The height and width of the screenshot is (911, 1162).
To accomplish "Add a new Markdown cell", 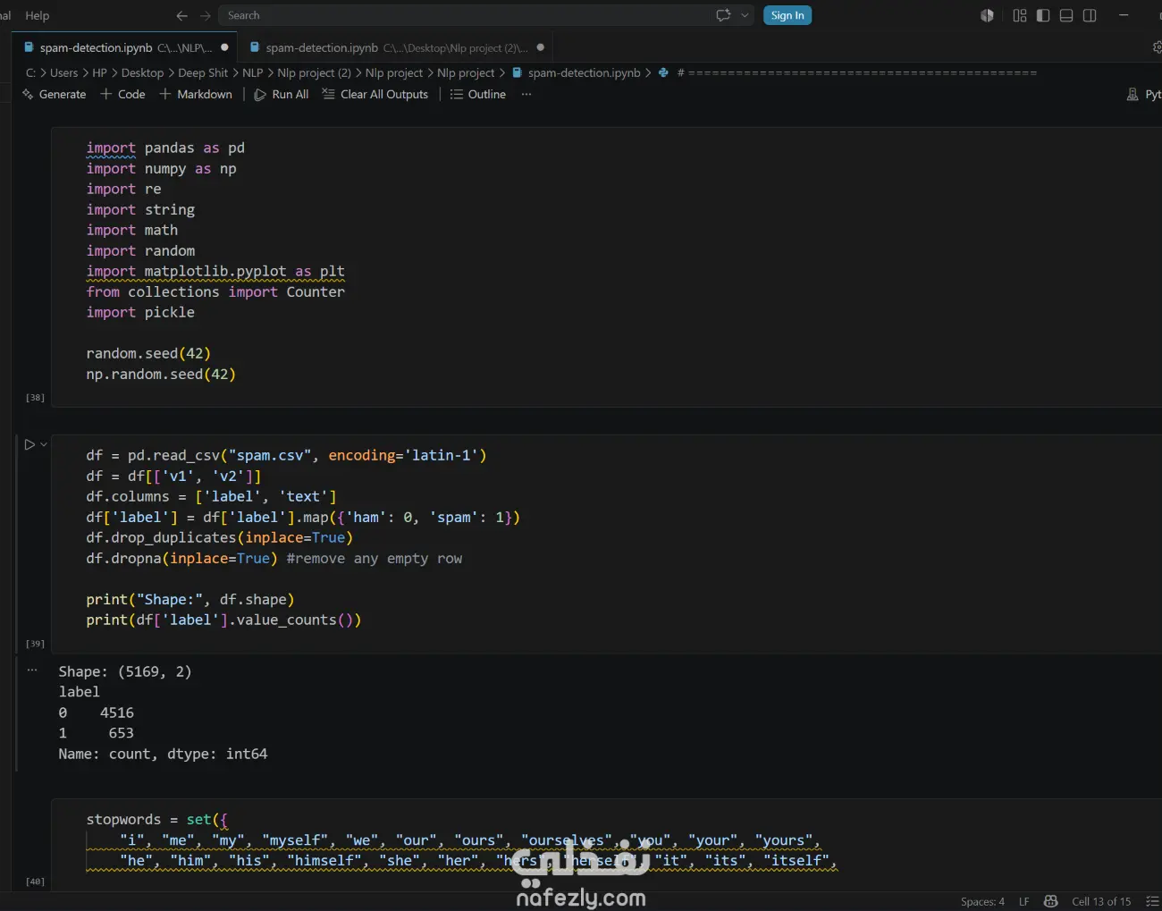I will 196,94.
